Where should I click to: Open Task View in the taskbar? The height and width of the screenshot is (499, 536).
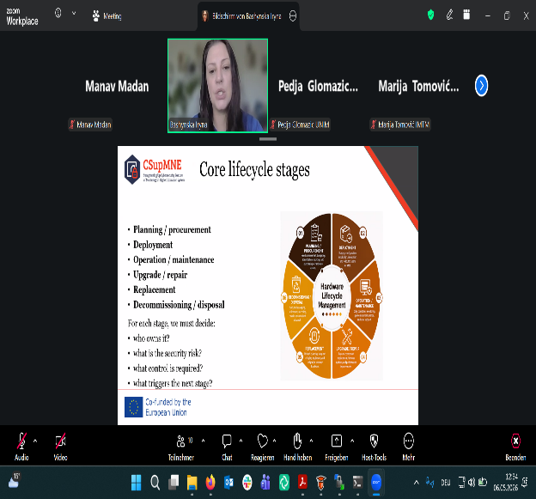(x=174, y=483)
